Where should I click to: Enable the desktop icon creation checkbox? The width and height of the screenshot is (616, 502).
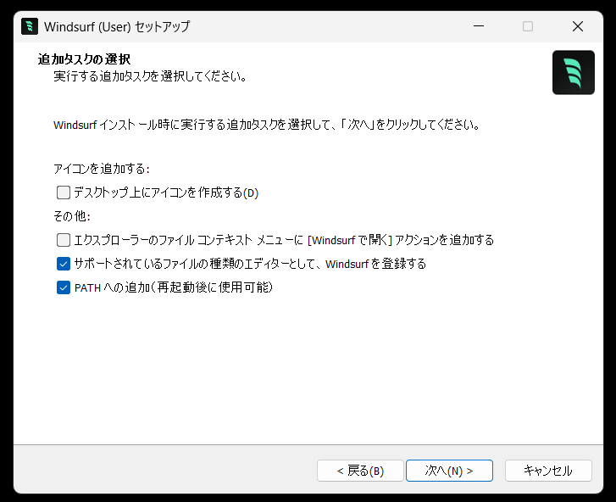64,192
